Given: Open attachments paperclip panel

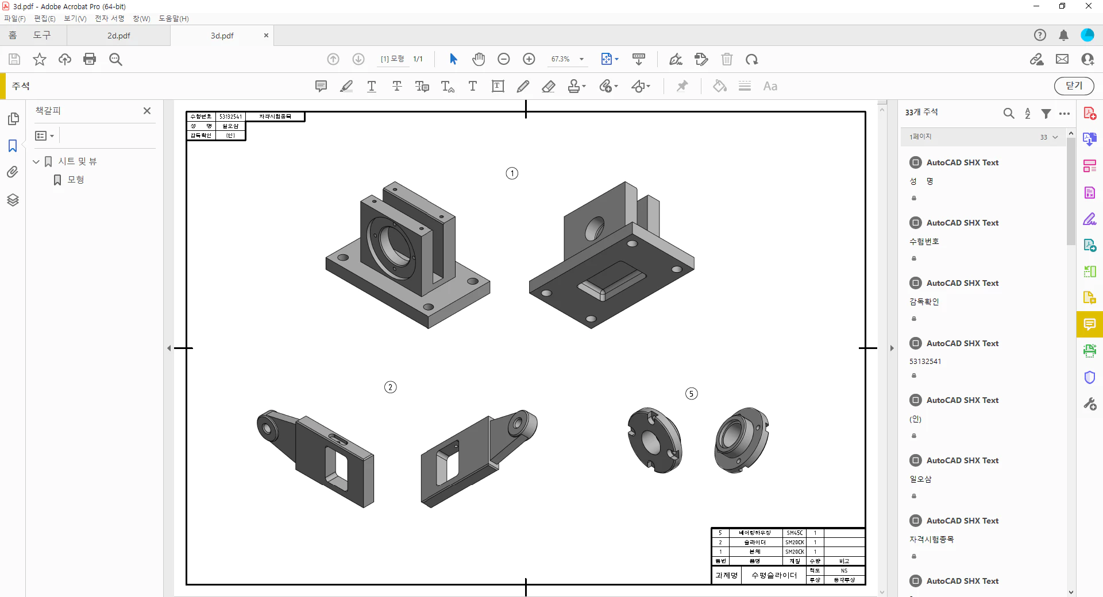Looking at the screenshot, I should tap(13, 172).
